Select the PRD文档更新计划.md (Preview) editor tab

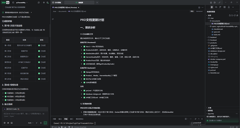click(x=66, y=8)
